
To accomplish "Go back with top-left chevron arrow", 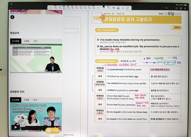I will 11,7.
